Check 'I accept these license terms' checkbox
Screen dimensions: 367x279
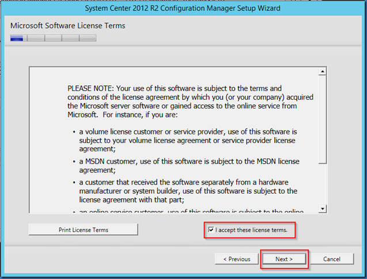(211, 230)
